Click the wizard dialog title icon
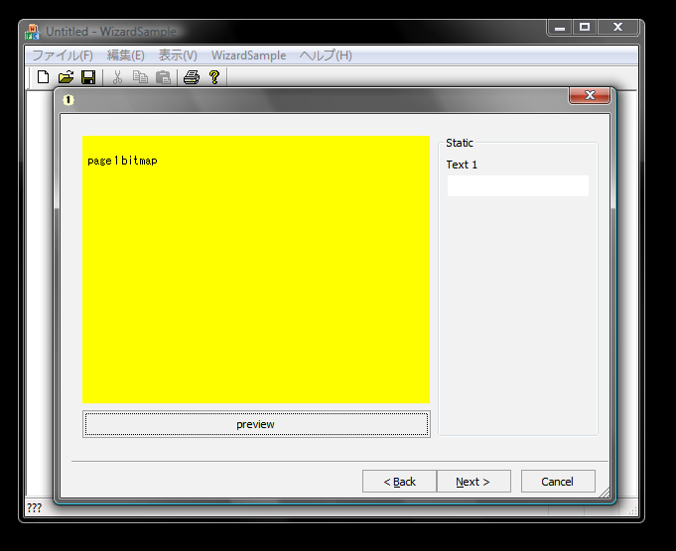Image resolution: width=676 pixels, height=551 pixels. click(x=68, y=100)
